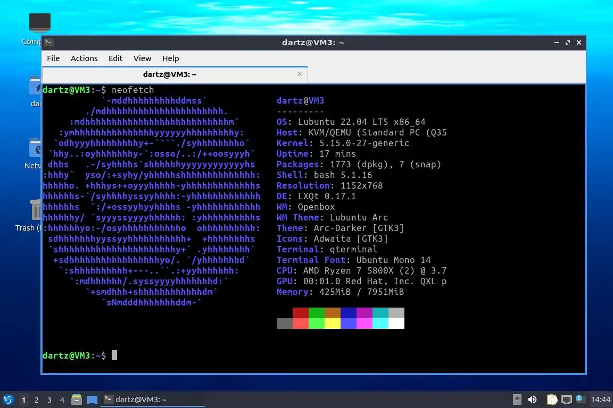Click the bright magenta color block in neofetch
Viewport: 613px width, 408px height.
tap(365, 324)
